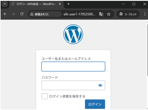Screen dimensions: 148x110
Task: Click the WordPress logo
Action: coord(73,34)
